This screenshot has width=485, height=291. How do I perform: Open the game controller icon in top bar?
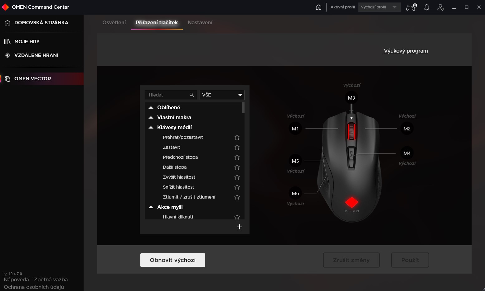click(x=411, y=7)
